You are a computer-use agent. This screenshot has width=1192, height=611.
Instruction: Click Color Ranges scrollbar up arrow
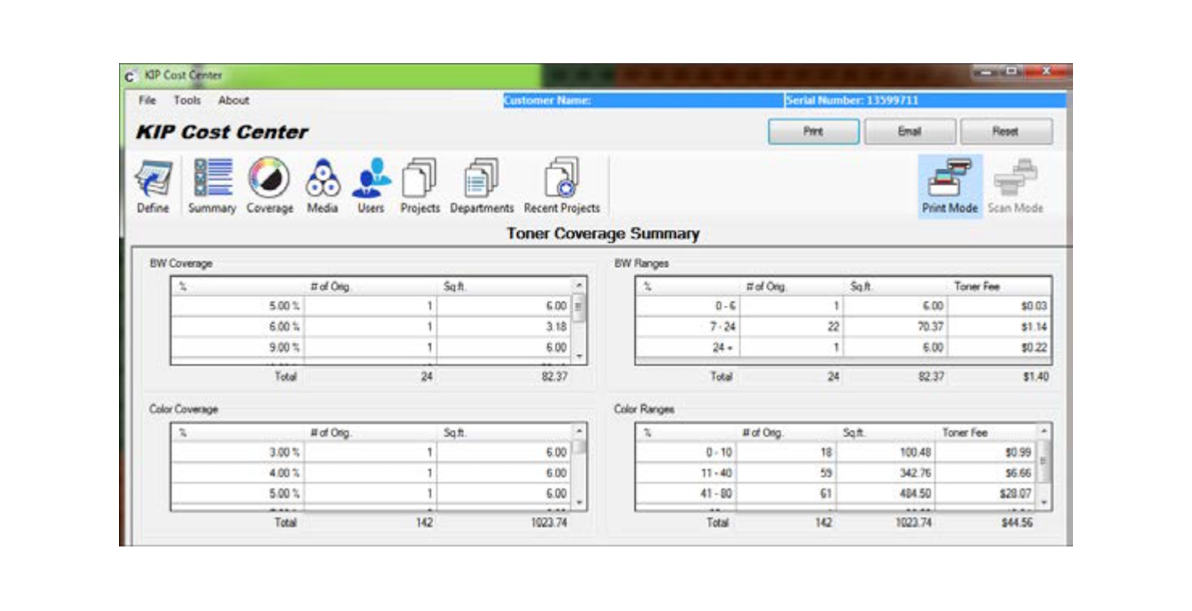tap(1044, 431)
